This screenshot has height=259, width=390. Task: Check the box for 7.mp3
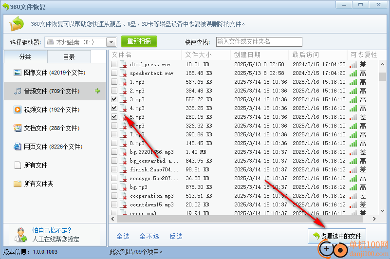pyautogui.click(x=114, y=134)
